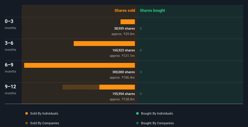The image size is (248, 127).
Task: Click the 9–12 period label
Action: (x=11, y=86)
